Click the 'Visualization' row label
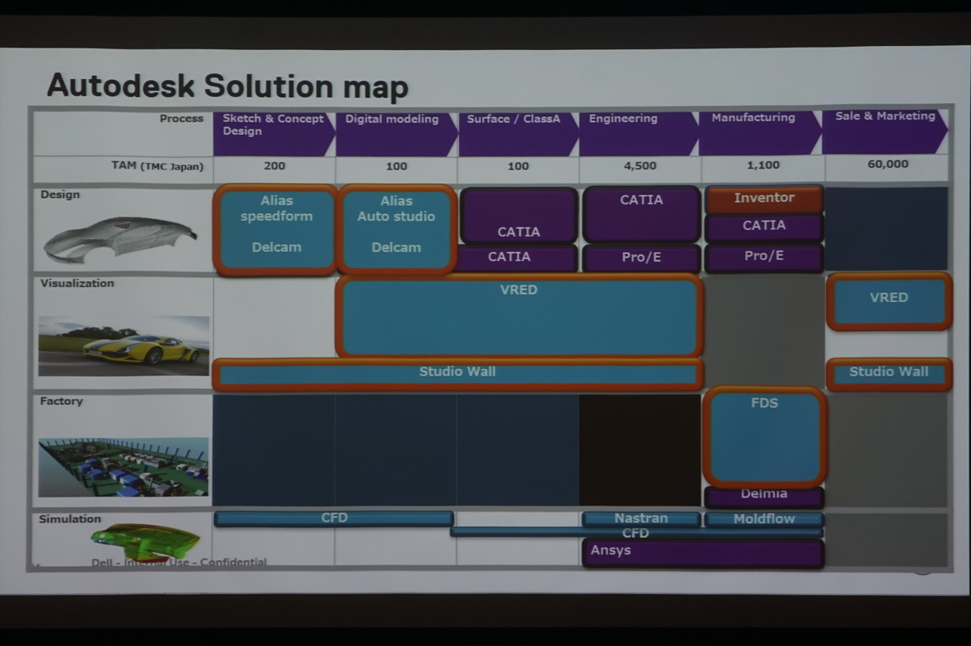The image size is (971, 646). pos(77,283)
